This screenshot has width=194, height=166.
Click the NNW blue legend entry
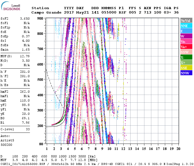pos(186,73)
